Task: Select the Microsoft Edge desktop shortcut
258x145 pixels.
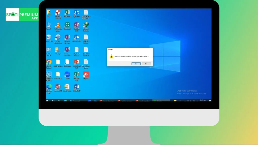Action: pyautogui.click(x=49, y=89)
